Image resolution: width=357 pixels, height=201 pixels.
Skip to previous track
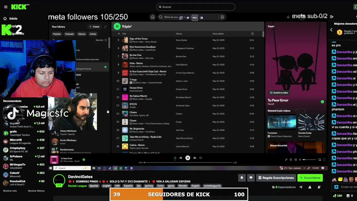(x=181, y=158)
